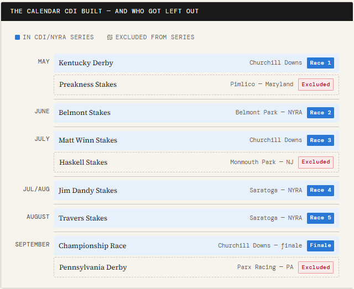Click the 'JUL/AUG' month label

click(x=36, y=190)
